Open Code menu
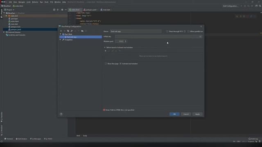Viewport: 262px width, 147px height. point(29,2)
